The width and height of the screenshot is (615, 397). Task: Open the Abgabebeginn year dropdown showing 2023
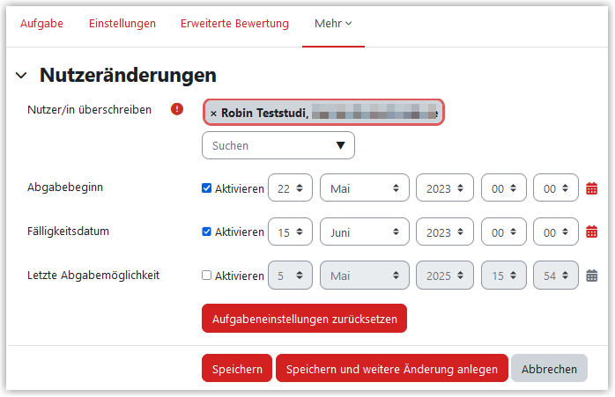point(444,188)
